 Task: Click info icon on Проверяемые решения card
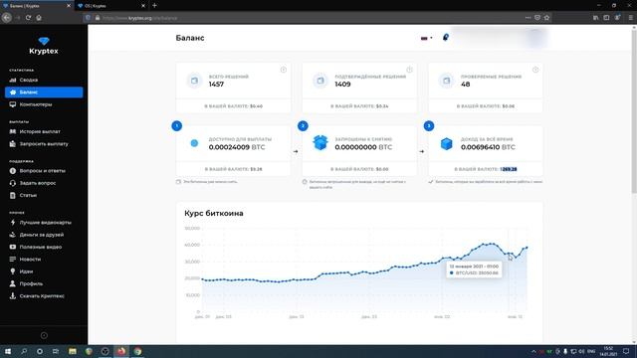(535, 70)
